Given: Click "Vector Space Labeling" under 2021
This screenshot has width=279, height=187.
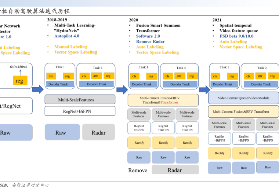Looking at the screenshot, I should pyautogui.click(x=241, y=47).
